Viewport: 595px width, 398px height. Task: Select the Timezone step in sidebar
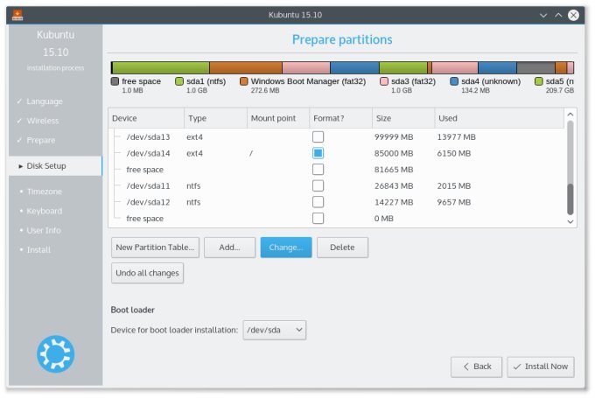pyautogui.click(x=44, y=192)
